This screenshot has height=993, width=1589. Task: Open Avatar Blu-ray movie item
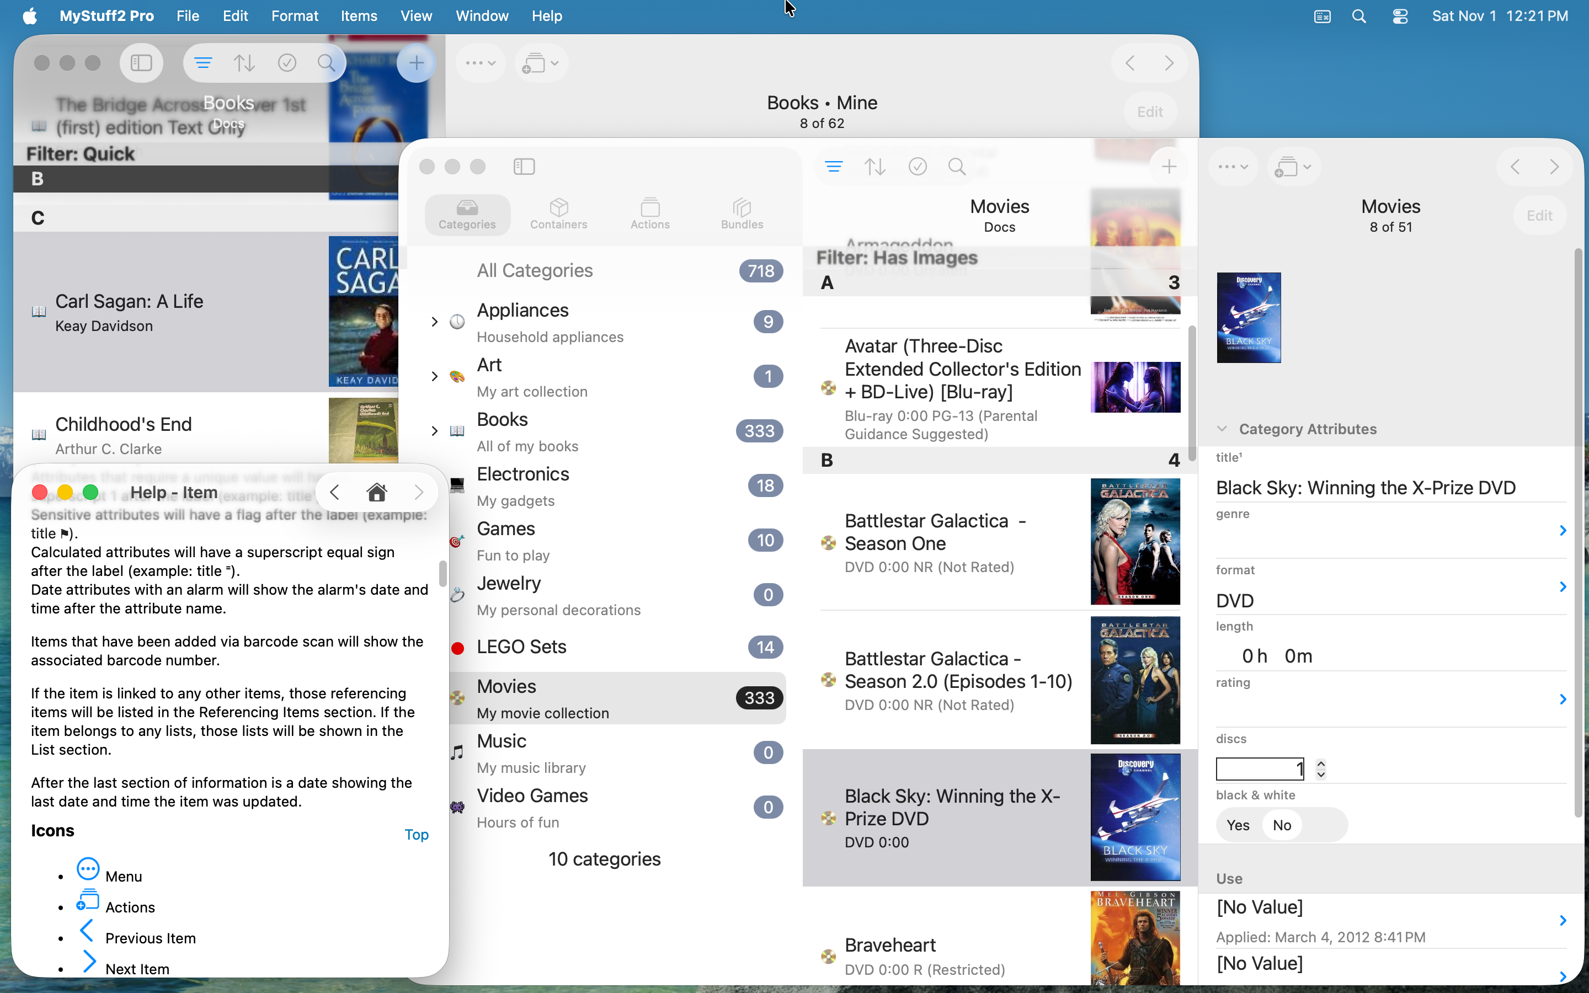(1000, 387)
